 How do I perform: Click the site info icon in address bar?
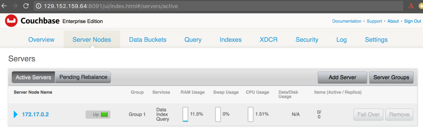tap(38, 6)
